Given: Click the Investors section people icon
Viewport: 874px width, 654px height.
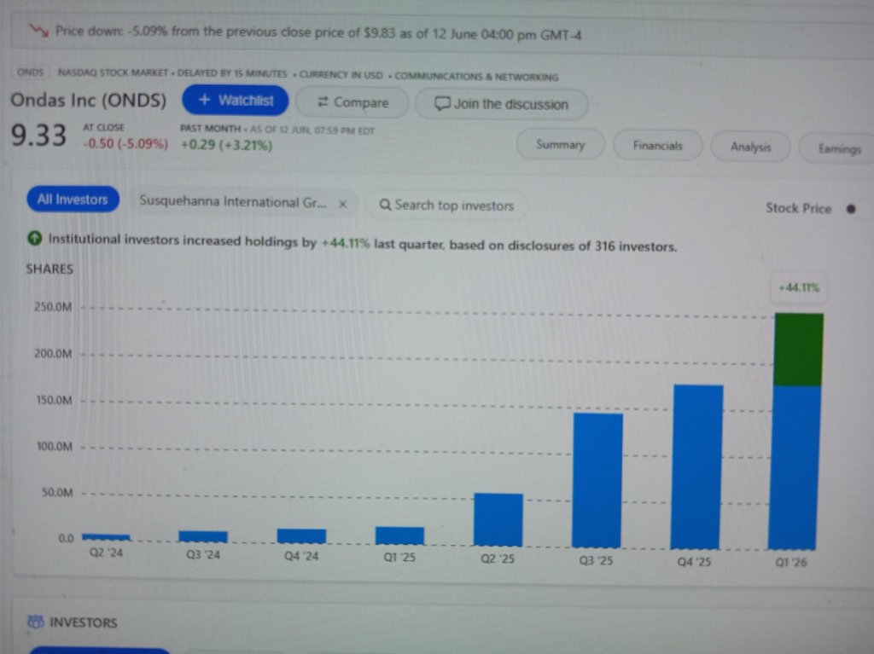Looking at the screenshot, I should (36, 622).
